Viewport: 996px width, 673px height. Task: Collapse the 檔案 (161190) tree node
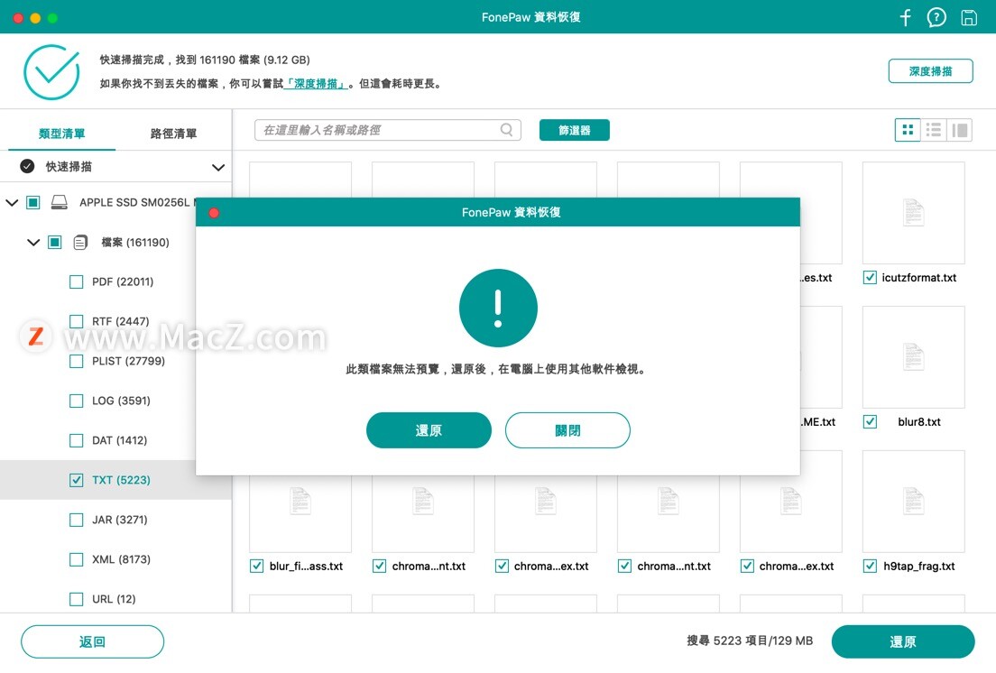point(33,242)
